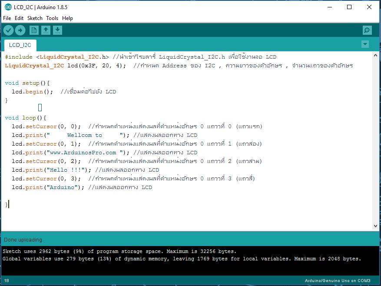This screenshot has width=381, height=286.
Task: Open a sketch using the Open icon
Action: coord(46,30)
